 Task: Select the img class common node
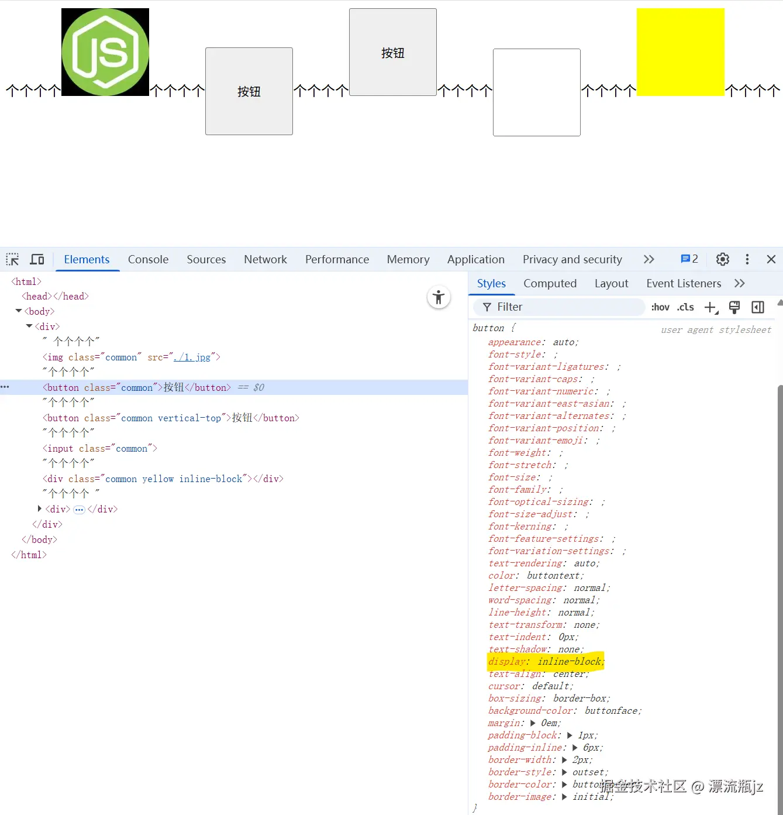(x=132, y=357)
